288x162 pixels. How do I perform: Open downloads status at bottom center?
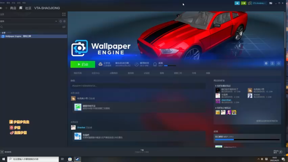[x=142, y=151]
